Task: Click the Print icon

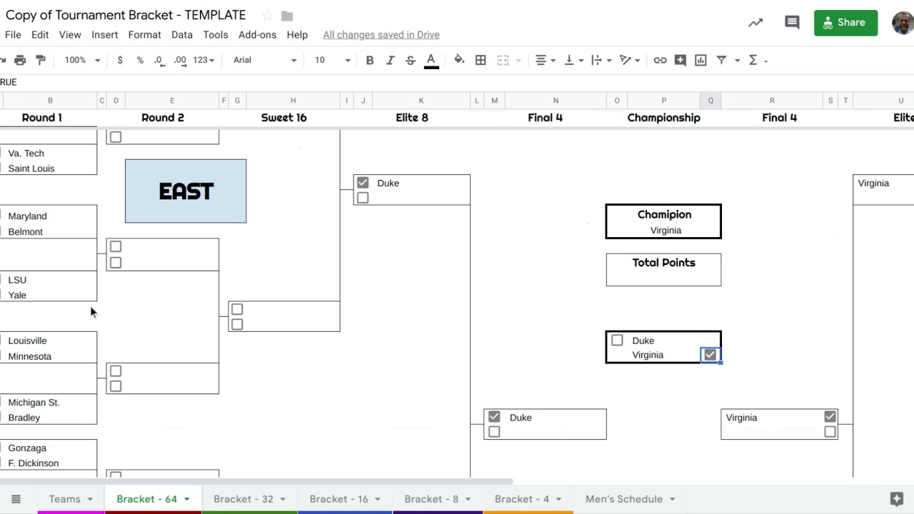Action: [20, 60]
